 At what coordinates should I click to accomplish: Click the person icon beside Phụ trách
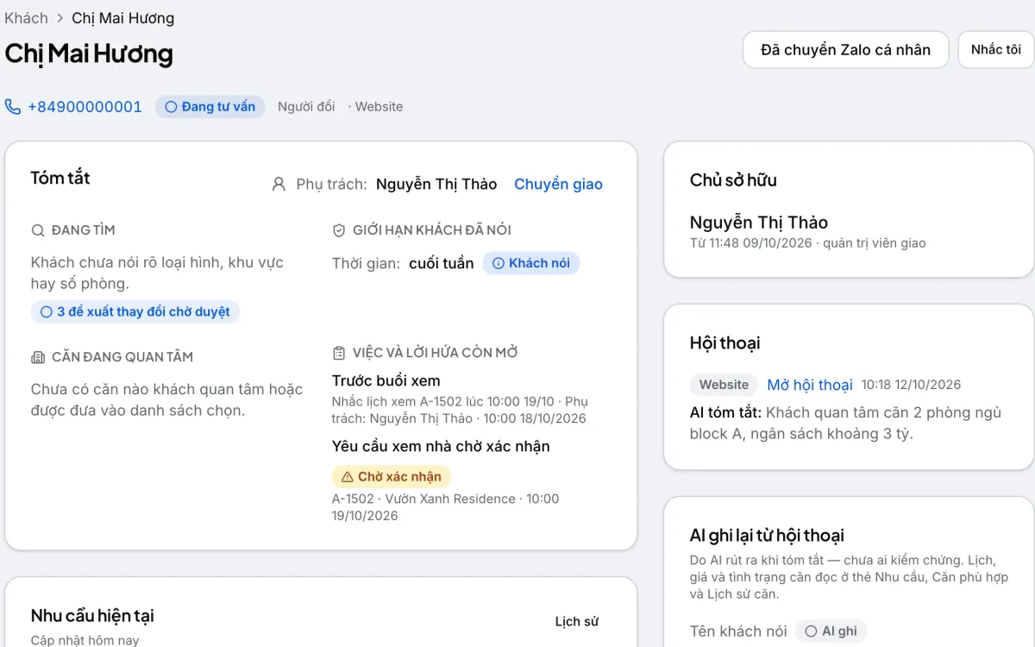pyautogui.click(x=279, y=185)
